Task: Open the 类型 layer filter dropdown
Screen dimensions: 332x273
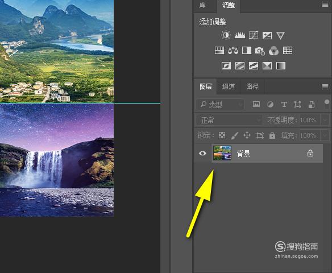Action: [221, 105]
